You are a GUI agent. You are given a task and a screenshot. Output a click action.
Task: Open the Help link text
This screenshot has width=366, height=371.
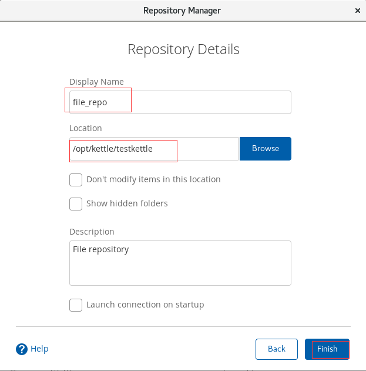tap(39, 349)
